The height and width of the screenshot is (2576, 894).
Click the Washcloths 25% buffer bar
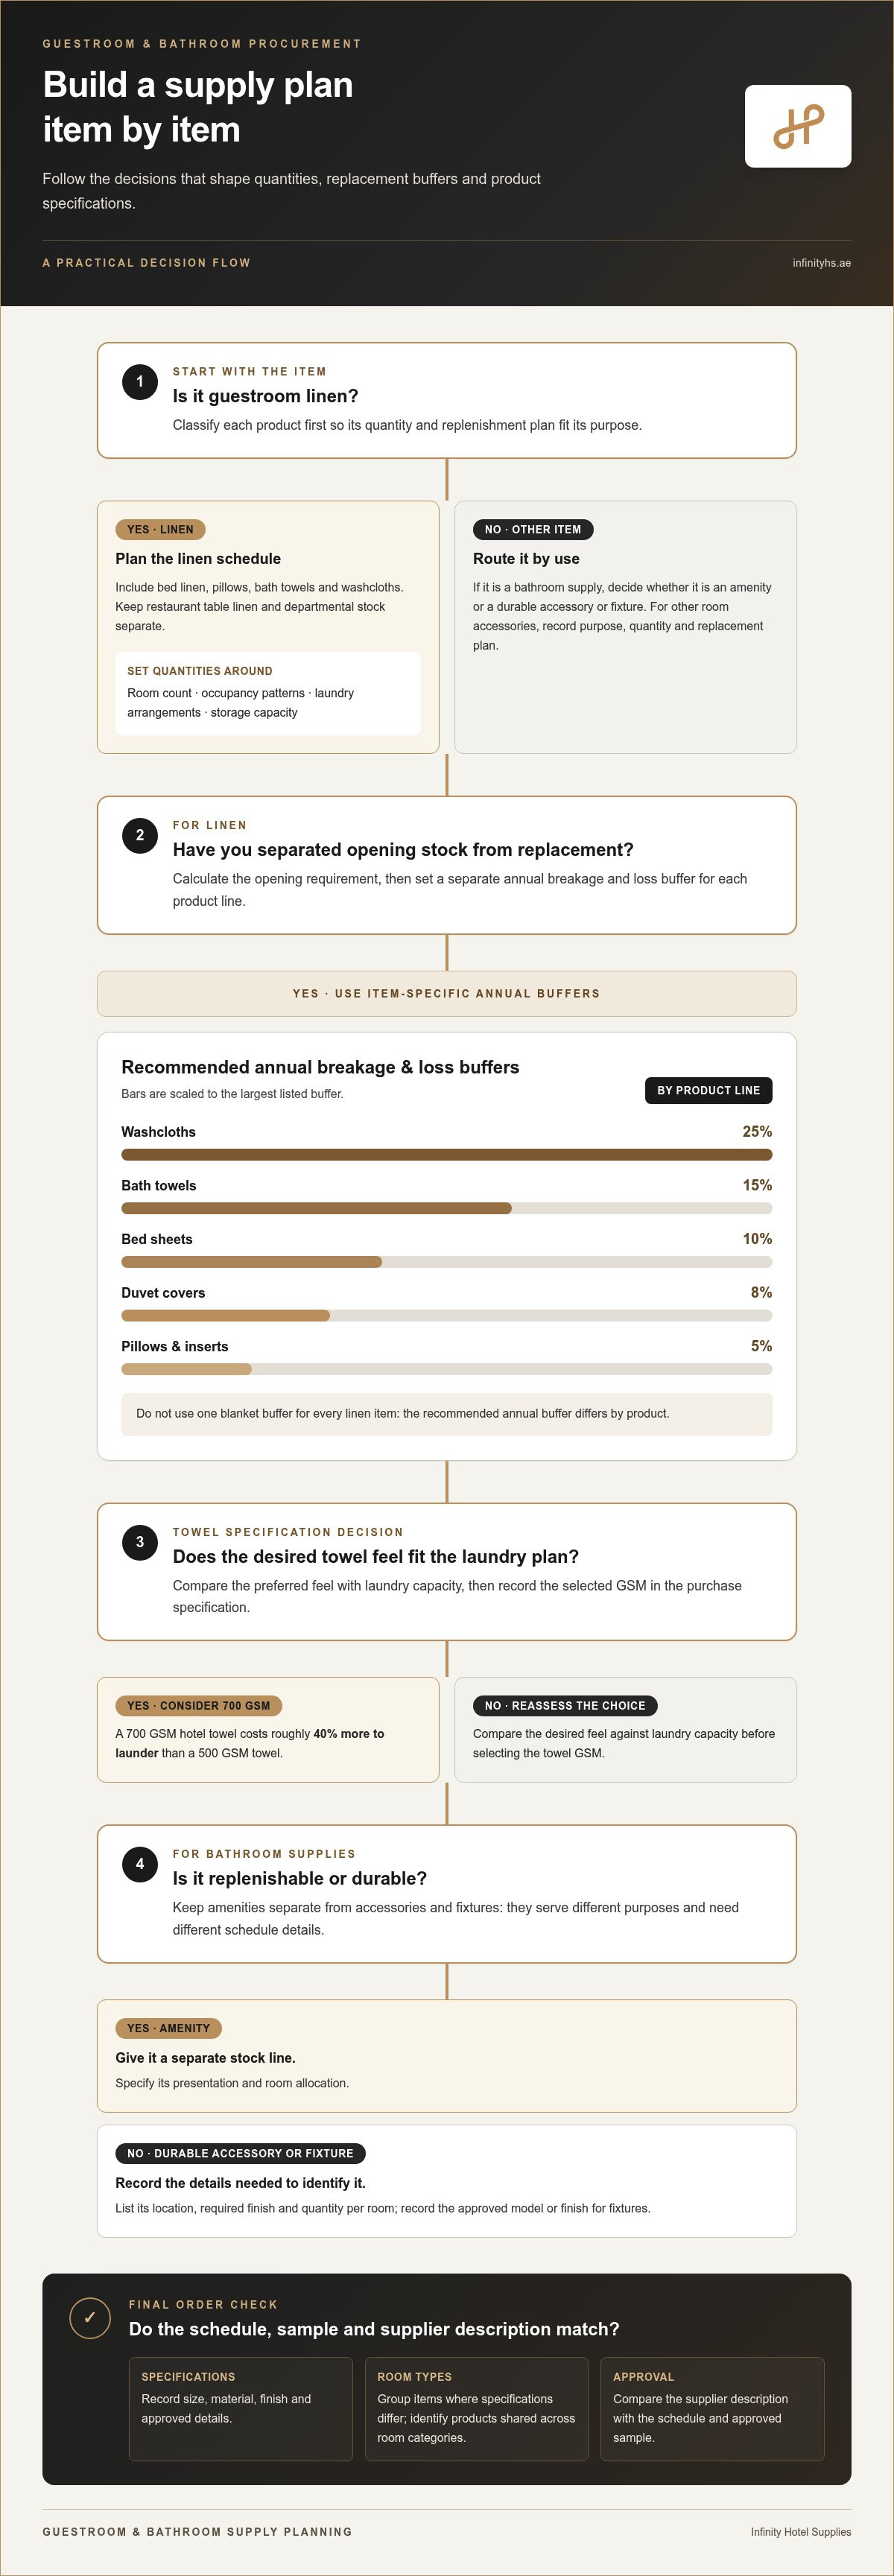pos(446,1154)
